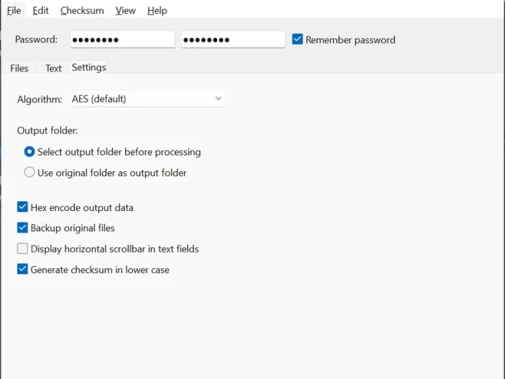Open the Help menu

(157, 11)
